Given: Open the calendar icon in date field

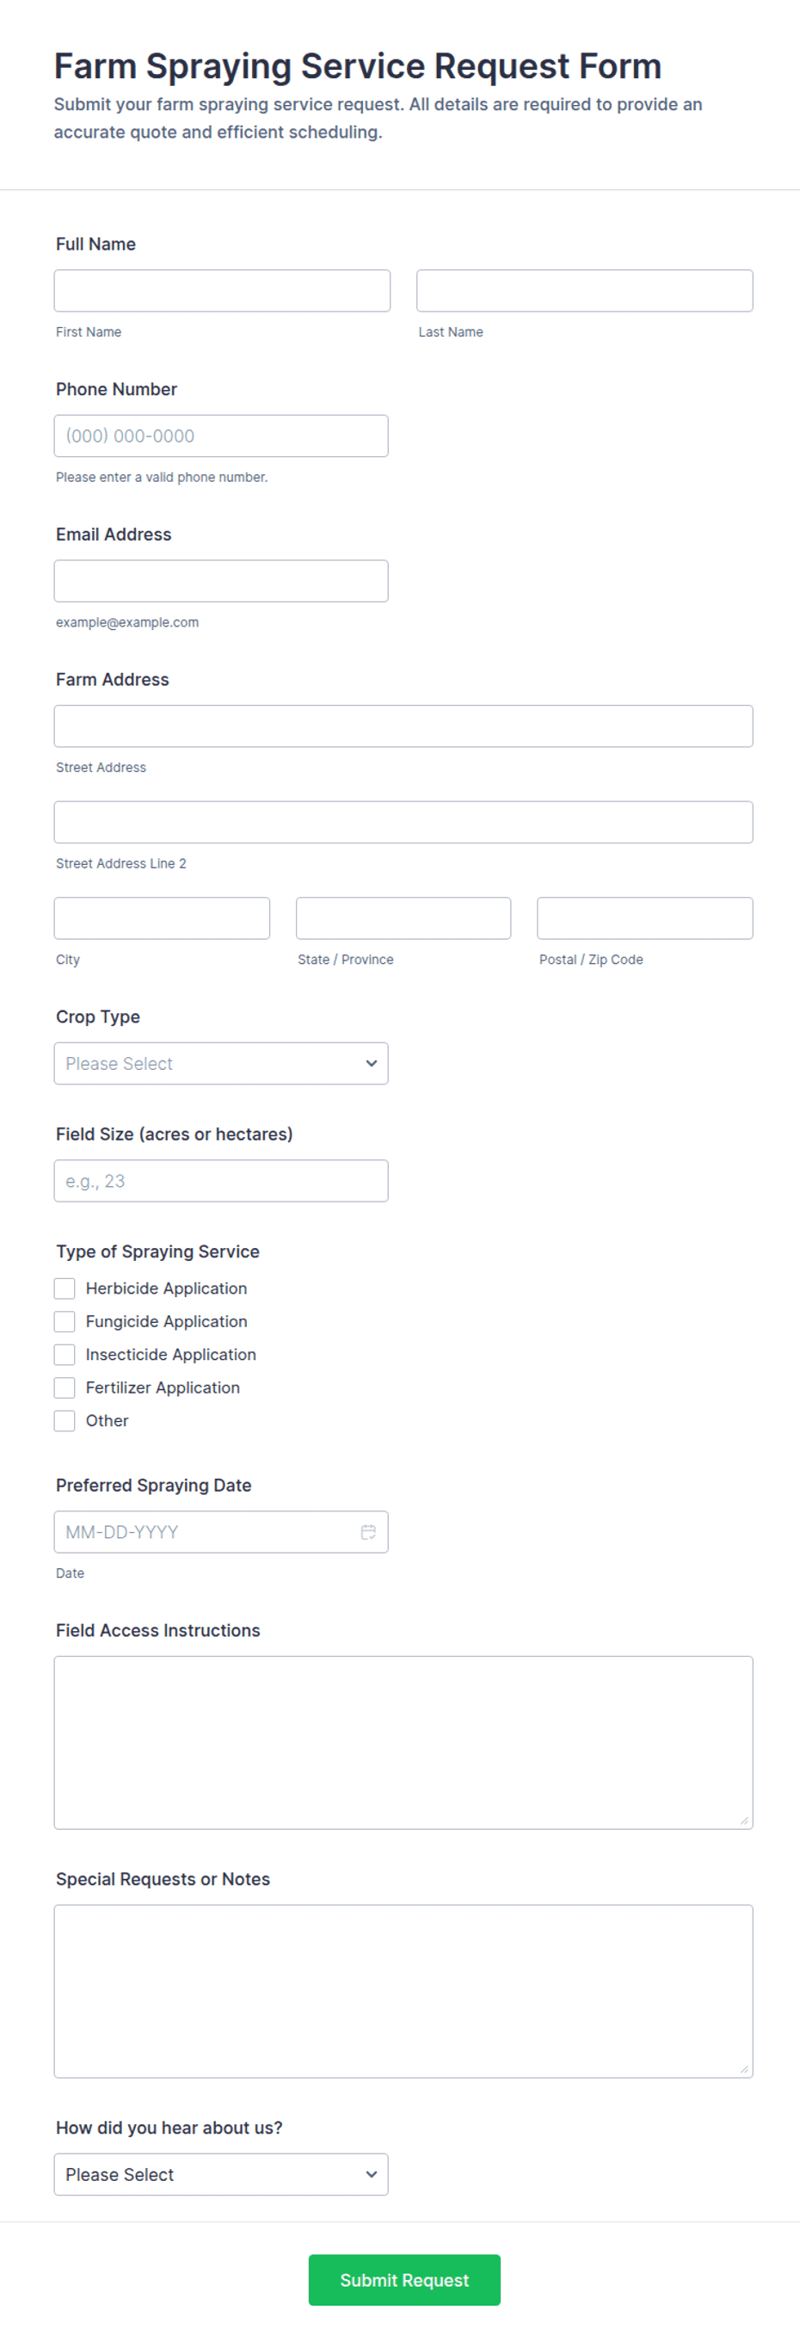Looking at the screenshot, I should click(x=368, y=1531).
